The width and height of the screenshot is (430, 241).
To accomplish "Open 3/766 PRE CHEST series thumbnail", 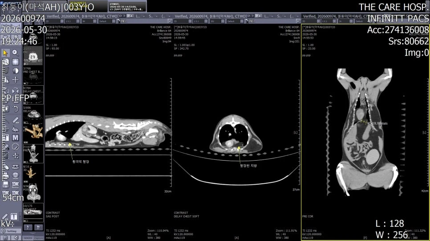I will click(x=33, y=76).
